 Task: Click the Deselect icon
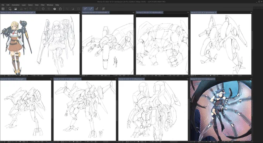pos(67,9)
